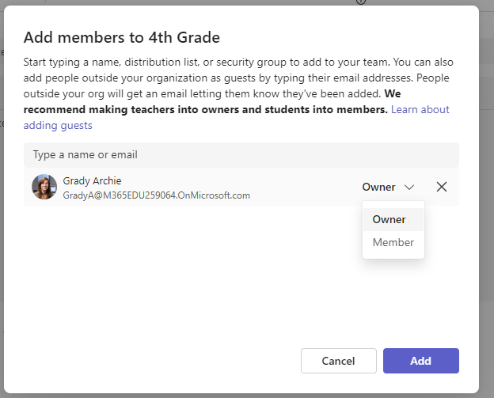This screenshot has height=398, width=494.
Task: Remove Grady Archie with the X icon
Action: (442, 188)
